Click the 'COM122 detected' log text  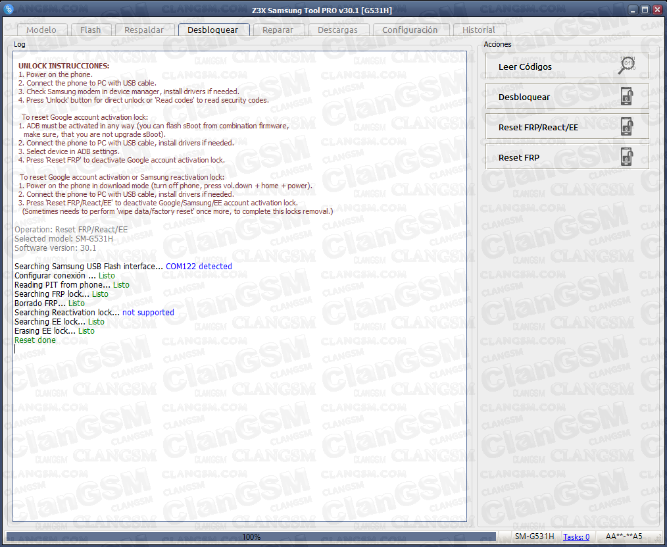point(199,267)
